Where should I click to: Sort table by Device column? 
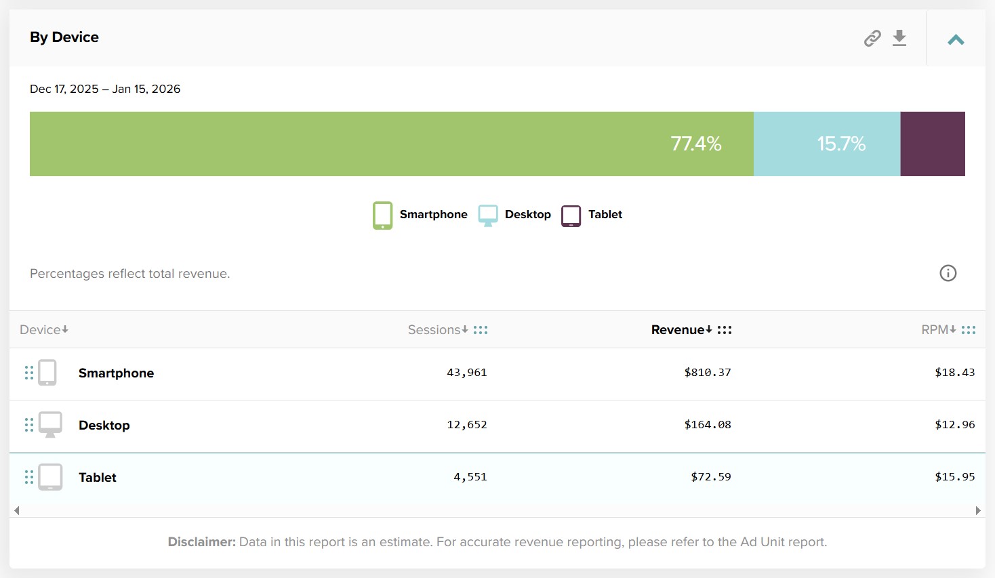pos(44,330)
